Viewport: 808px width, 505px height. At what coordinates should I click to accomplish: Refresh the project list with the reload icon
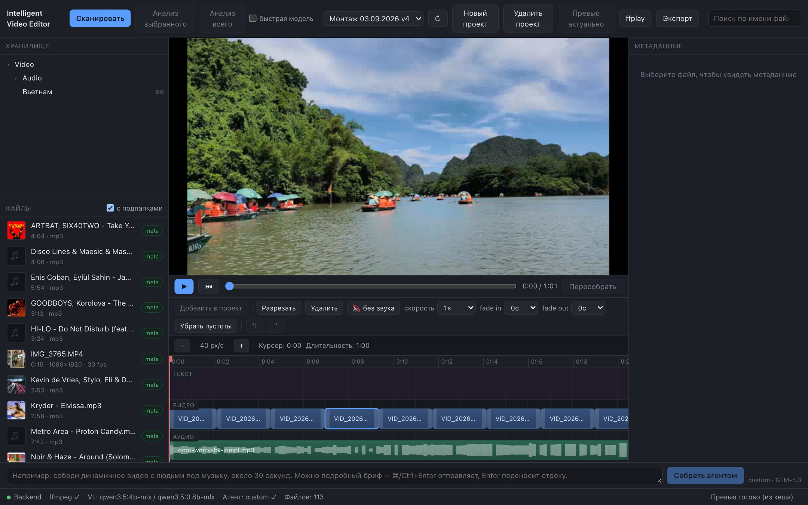point(438,18)
